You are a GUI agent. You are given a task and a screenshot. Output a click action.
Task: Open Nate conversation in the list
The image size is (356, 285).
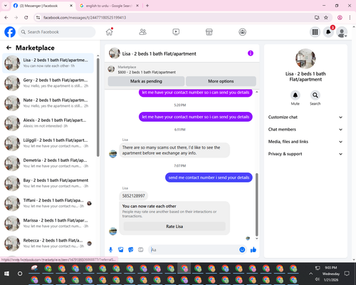pyautogui.click(x=48, y=103)
